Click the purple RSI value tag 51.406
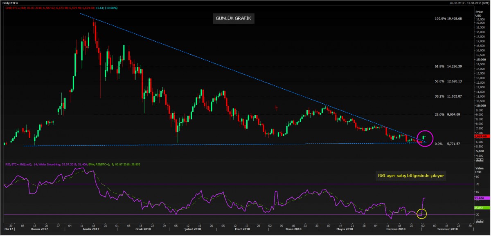This screenshot has width=491, height=236. click(480, 198)
